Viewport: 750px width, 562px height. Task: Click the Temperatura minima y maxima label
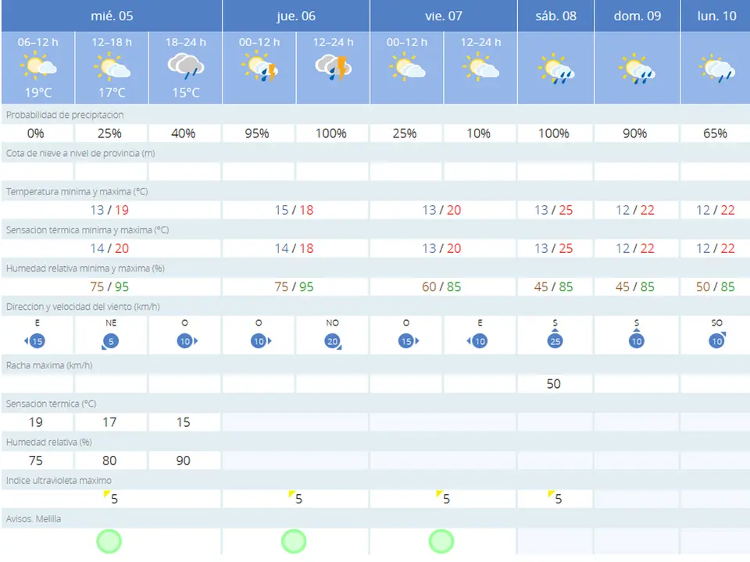[x=77, y=192]
